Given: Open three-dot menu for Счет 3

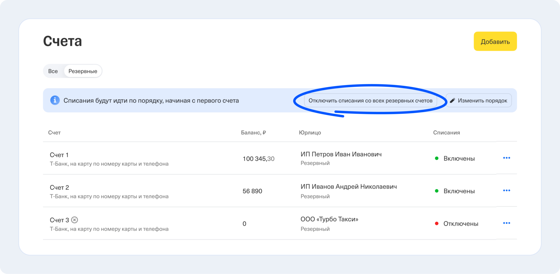Looking at the screenshot, I should click(x=506, y=223).
